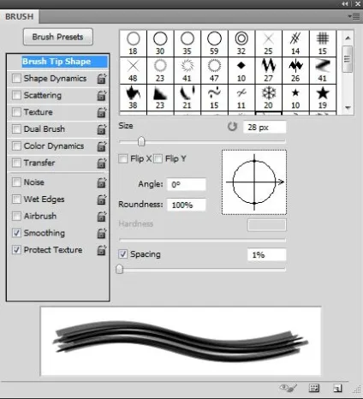Enable the Color Dynamics checkbox
Screen dimensions: 363x399
coord(16,146)
